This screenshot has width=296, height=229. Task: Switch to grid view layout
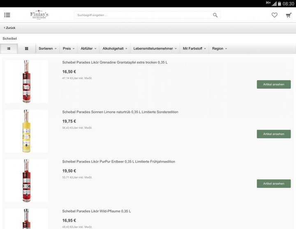point(27,48)
